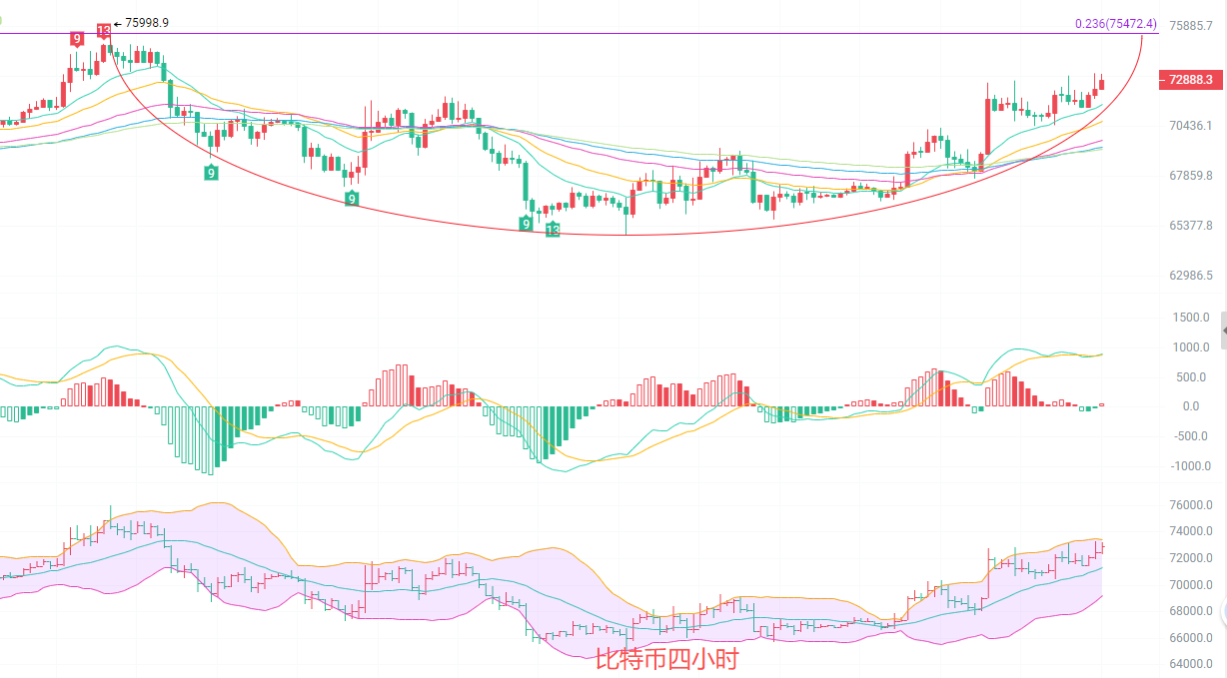
Task: Click the 64000.0 label on Bollinger axis
Action: point(1191,664)
